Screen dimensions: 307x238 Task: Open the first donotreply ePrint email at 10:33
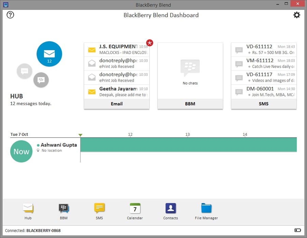(117, 64)
